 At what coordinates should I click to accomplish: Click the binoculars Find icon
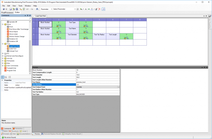pos(37,9)
